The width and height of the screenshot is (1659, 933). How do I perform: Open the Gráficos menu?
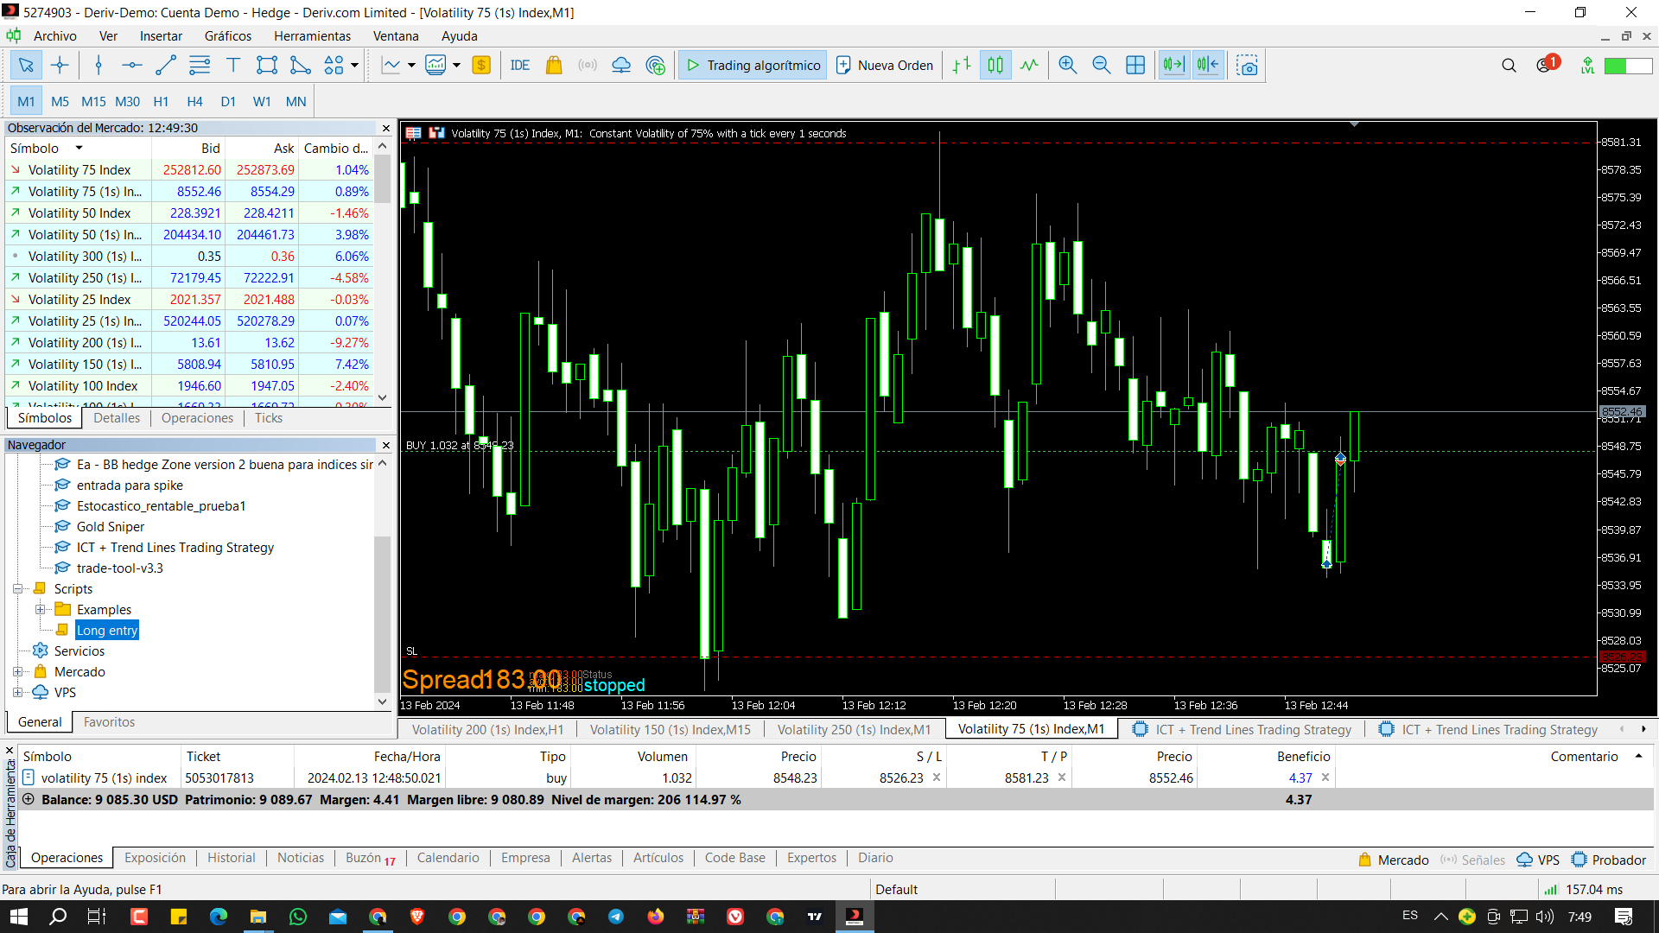pos(228,36)
